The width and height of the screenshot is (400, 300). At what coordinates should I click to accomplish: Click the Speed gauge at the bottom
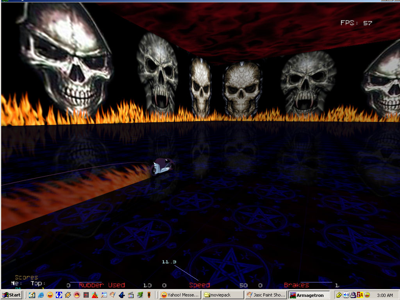pyautogui.click(x=199, y=285)
